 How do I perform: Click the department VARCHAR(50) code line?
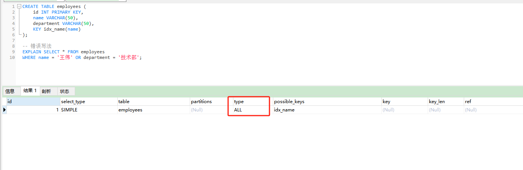63,23
